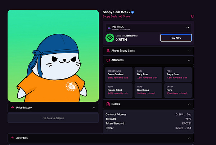Click the blue verified badge icon
Image resolution: width=216 pixels, height=145 pixels.
132,12
